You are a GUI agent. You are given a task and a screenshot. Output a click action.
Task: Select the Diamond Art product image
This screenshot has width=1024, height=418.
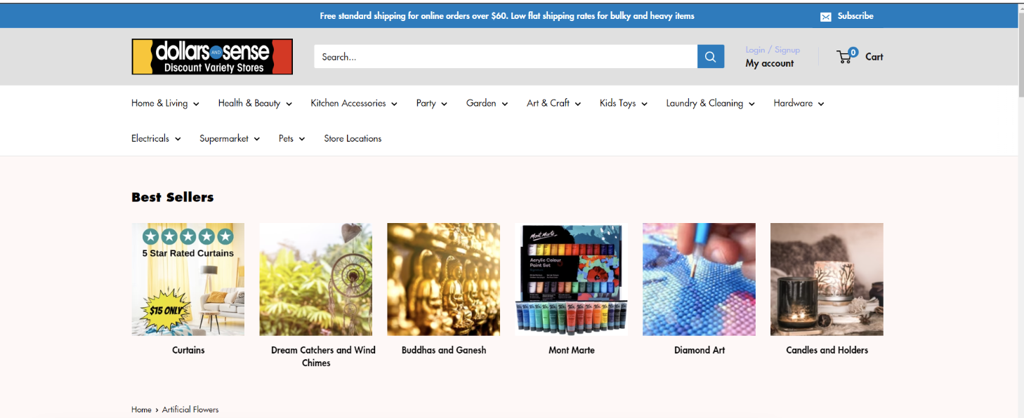point(699,279)
